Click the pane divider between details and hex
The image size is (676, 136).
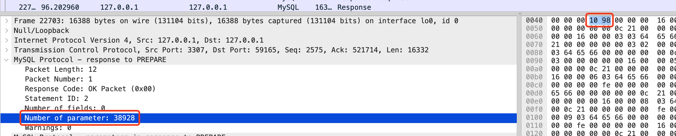click(x=519, y=73)
